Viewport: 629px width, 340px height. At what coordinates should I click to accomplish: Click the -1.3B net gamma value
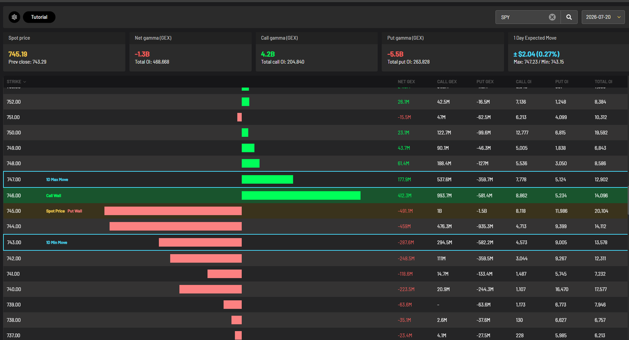[x=142, y=54]
